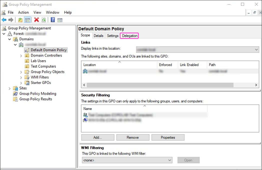Click the red X Delete icon
262x170 pixels.
[36, 20]
